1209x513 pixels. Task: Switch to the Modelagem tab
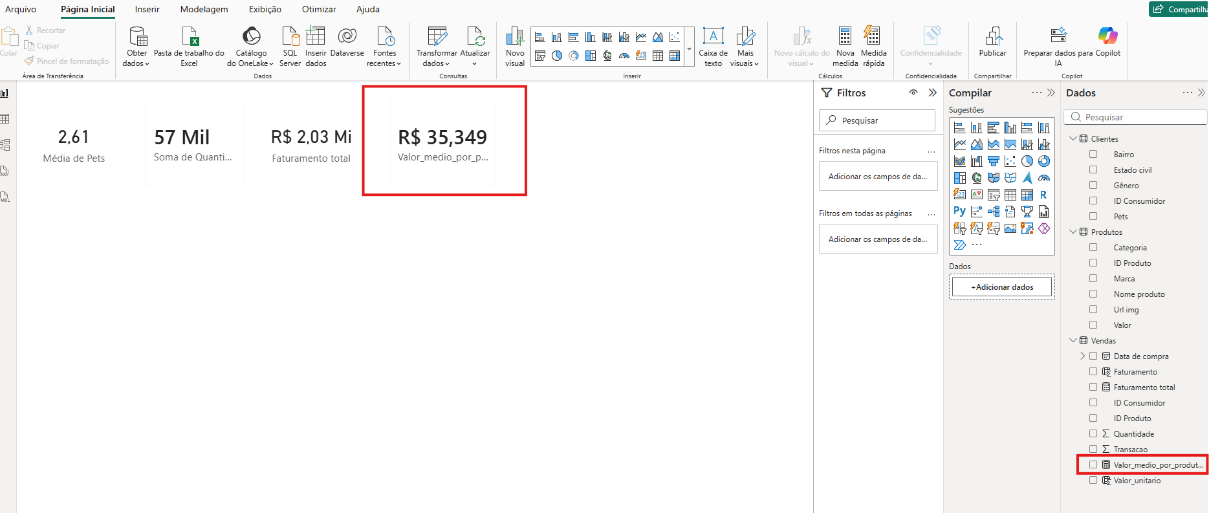[204, 9]
